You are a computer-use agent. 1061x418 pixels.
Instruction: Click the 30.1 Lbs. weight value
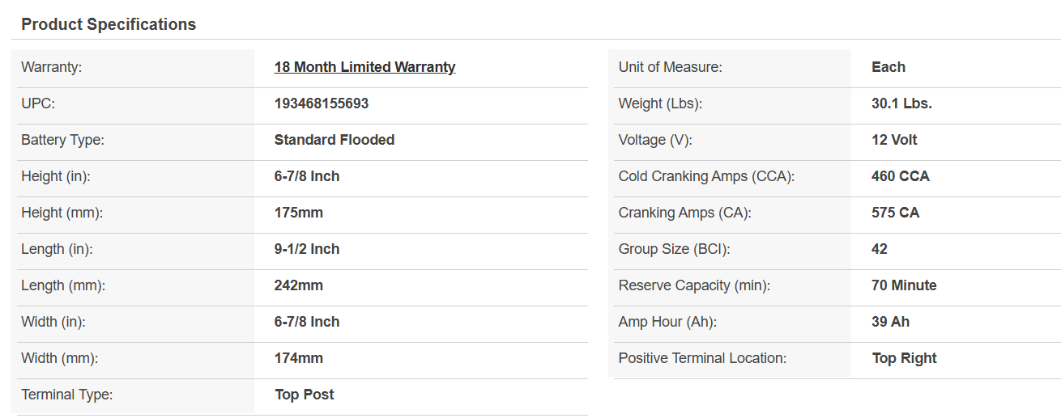click(x=902, y=103)
